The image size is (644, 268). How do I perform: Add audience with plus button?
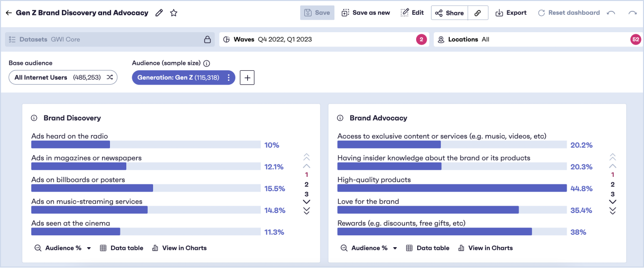tap(247, 77)
